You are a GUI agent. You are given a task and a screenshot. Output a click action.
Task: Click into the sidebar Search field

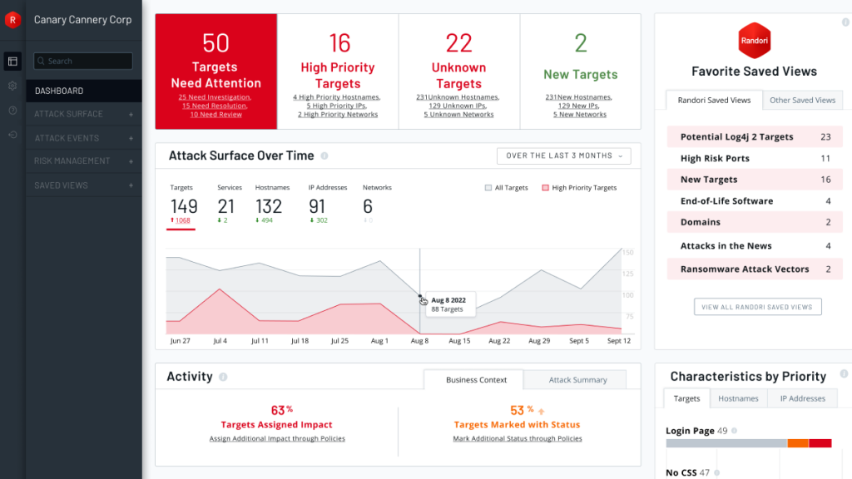click(x=83, y=61)
